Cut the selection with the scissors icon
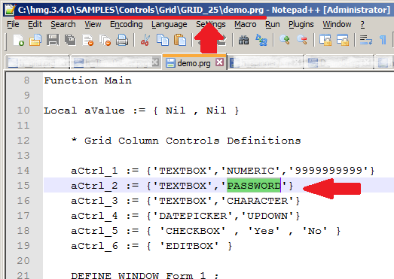The height and width of the screenshot is (279, 394). pos(145,40)
